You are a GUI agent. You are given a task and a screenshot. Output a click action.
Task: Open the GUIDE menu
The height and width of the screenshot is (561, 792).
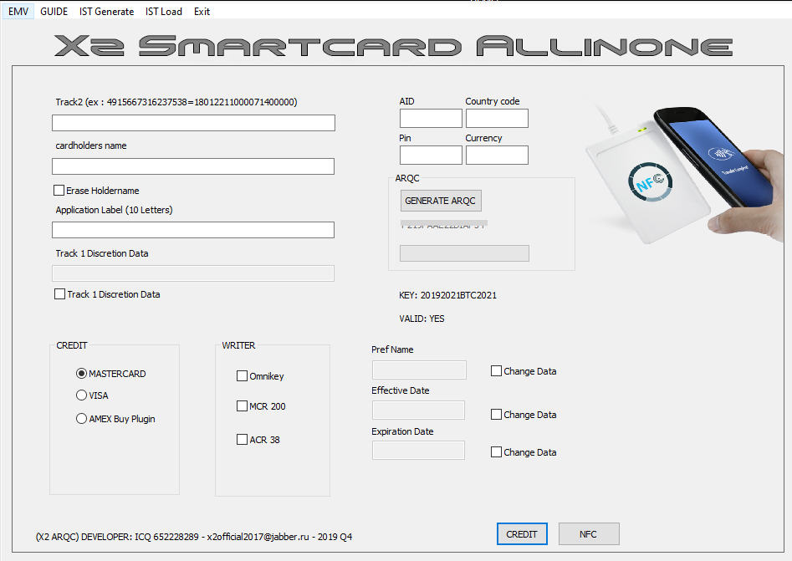point(54,11)
